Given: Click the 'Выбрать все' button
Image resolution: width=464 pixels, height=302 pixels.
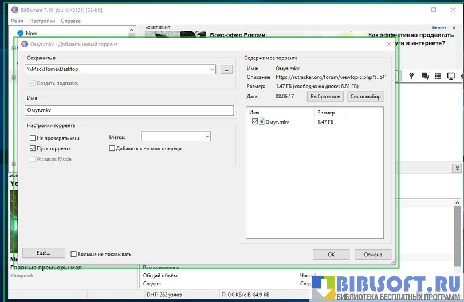Looking at the screenshot, I should coord(325,96).
